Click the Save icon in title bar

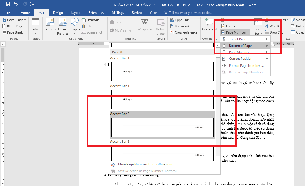point(8,4)
